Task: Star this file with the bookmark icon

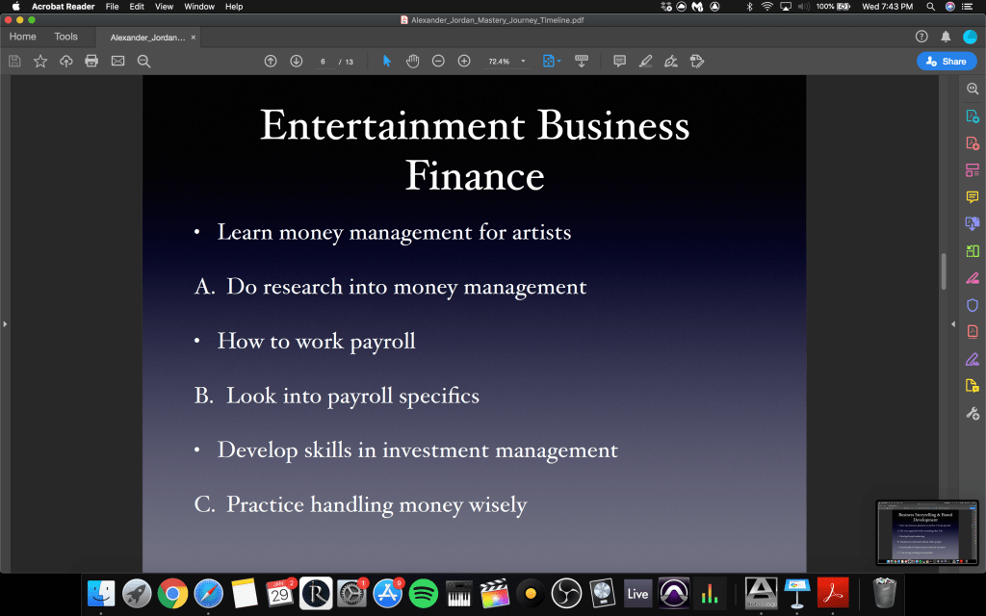Action: click(x=40, y=61)
